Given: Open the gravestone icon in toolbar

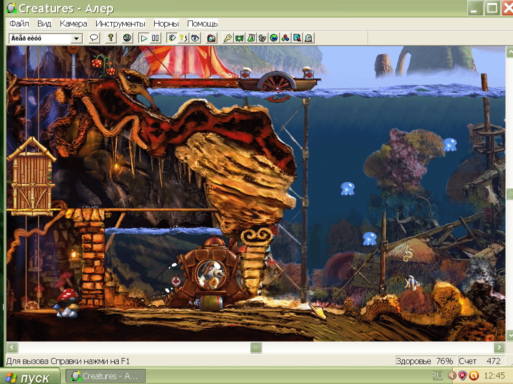Looking at the screenshot, I should [309, 38].
